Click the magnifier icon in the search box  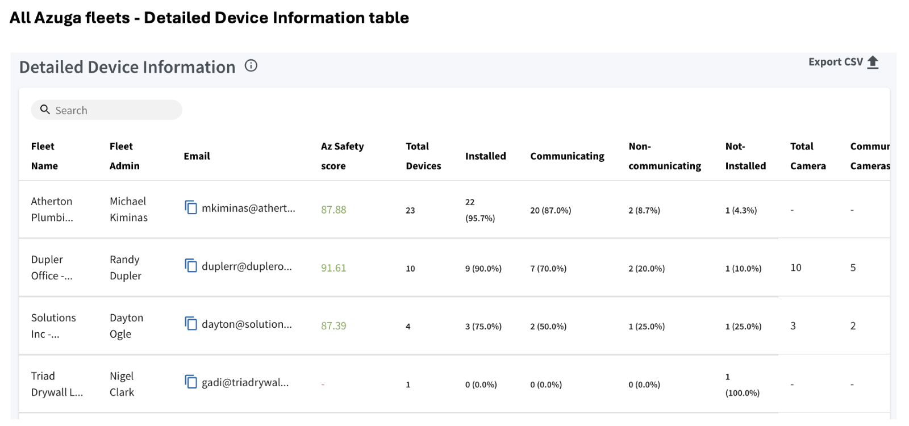click(x=45, y=110)
